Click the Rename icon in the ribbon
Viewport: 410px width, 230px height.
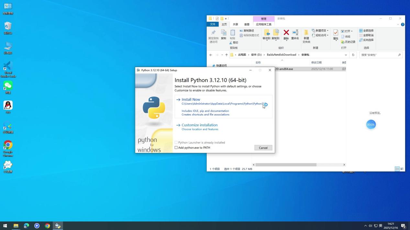click(x=295, y=32)
